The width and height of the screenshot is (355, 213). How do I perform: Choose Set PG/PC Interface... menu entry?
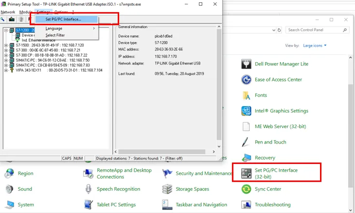coord(67,19)
